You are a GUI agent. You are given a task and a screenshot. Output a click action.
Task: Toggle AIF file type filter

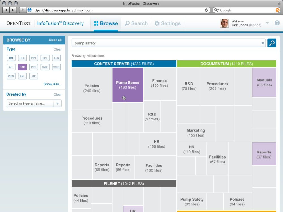[11, 67]
